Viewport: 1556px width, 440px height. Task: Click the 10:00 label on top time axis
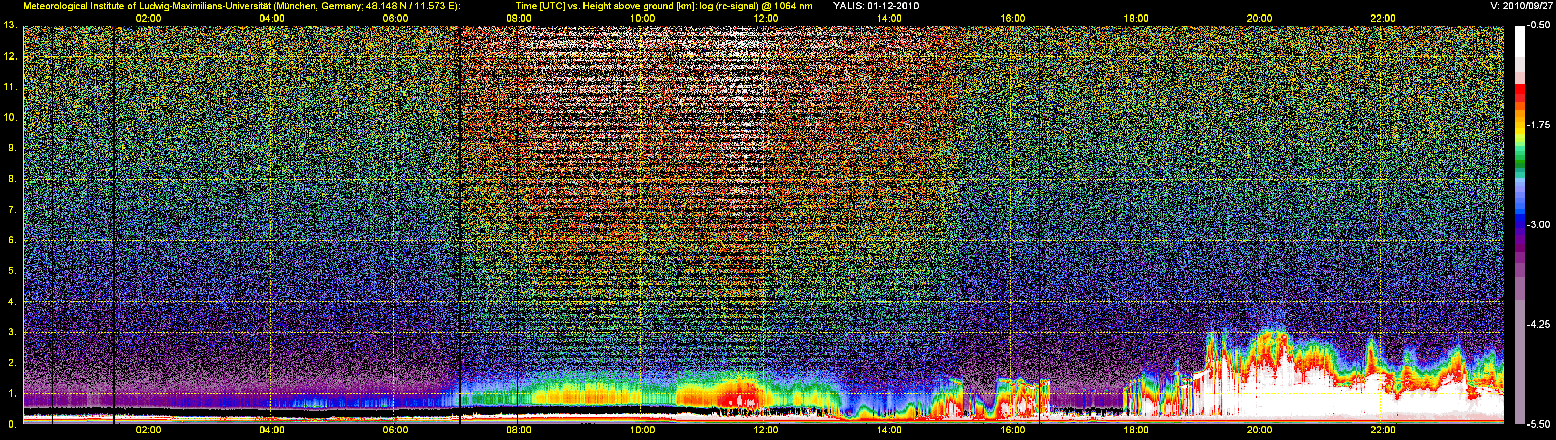[642, 19]
